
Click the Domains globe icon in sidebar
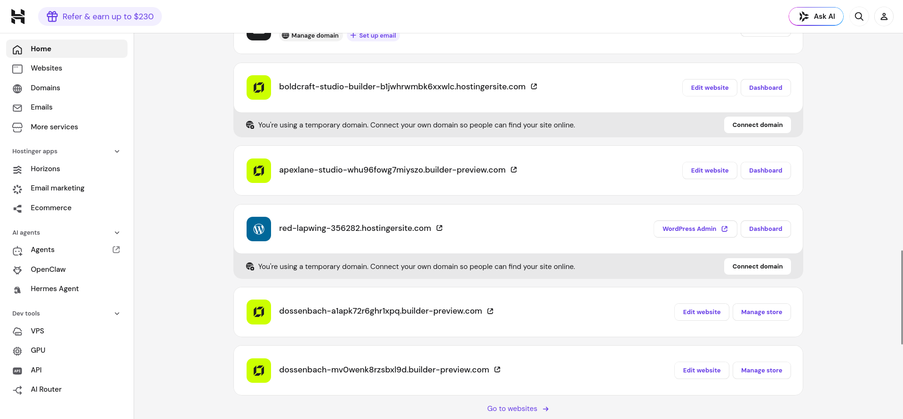click(17, 88)
